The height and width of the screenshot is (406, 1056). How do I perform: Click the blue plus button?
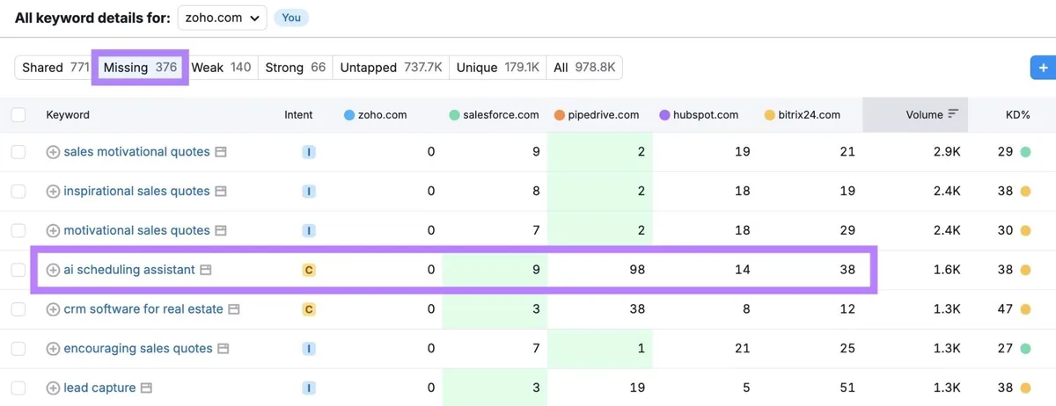coord(1043,68)
